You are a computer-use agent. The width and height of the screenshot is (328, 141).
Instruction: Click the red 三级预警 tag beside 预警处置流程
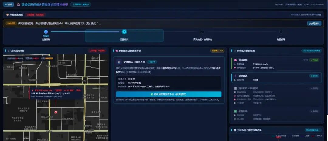pyautogui.click(x=35, y=15)
